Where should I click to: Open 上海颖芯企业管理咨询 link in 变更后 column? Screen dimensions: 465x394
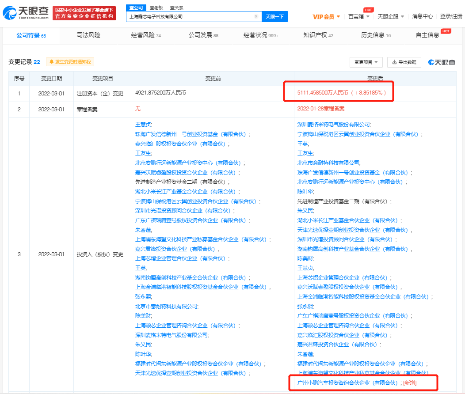pyautogui.click(x=347, y=326)
